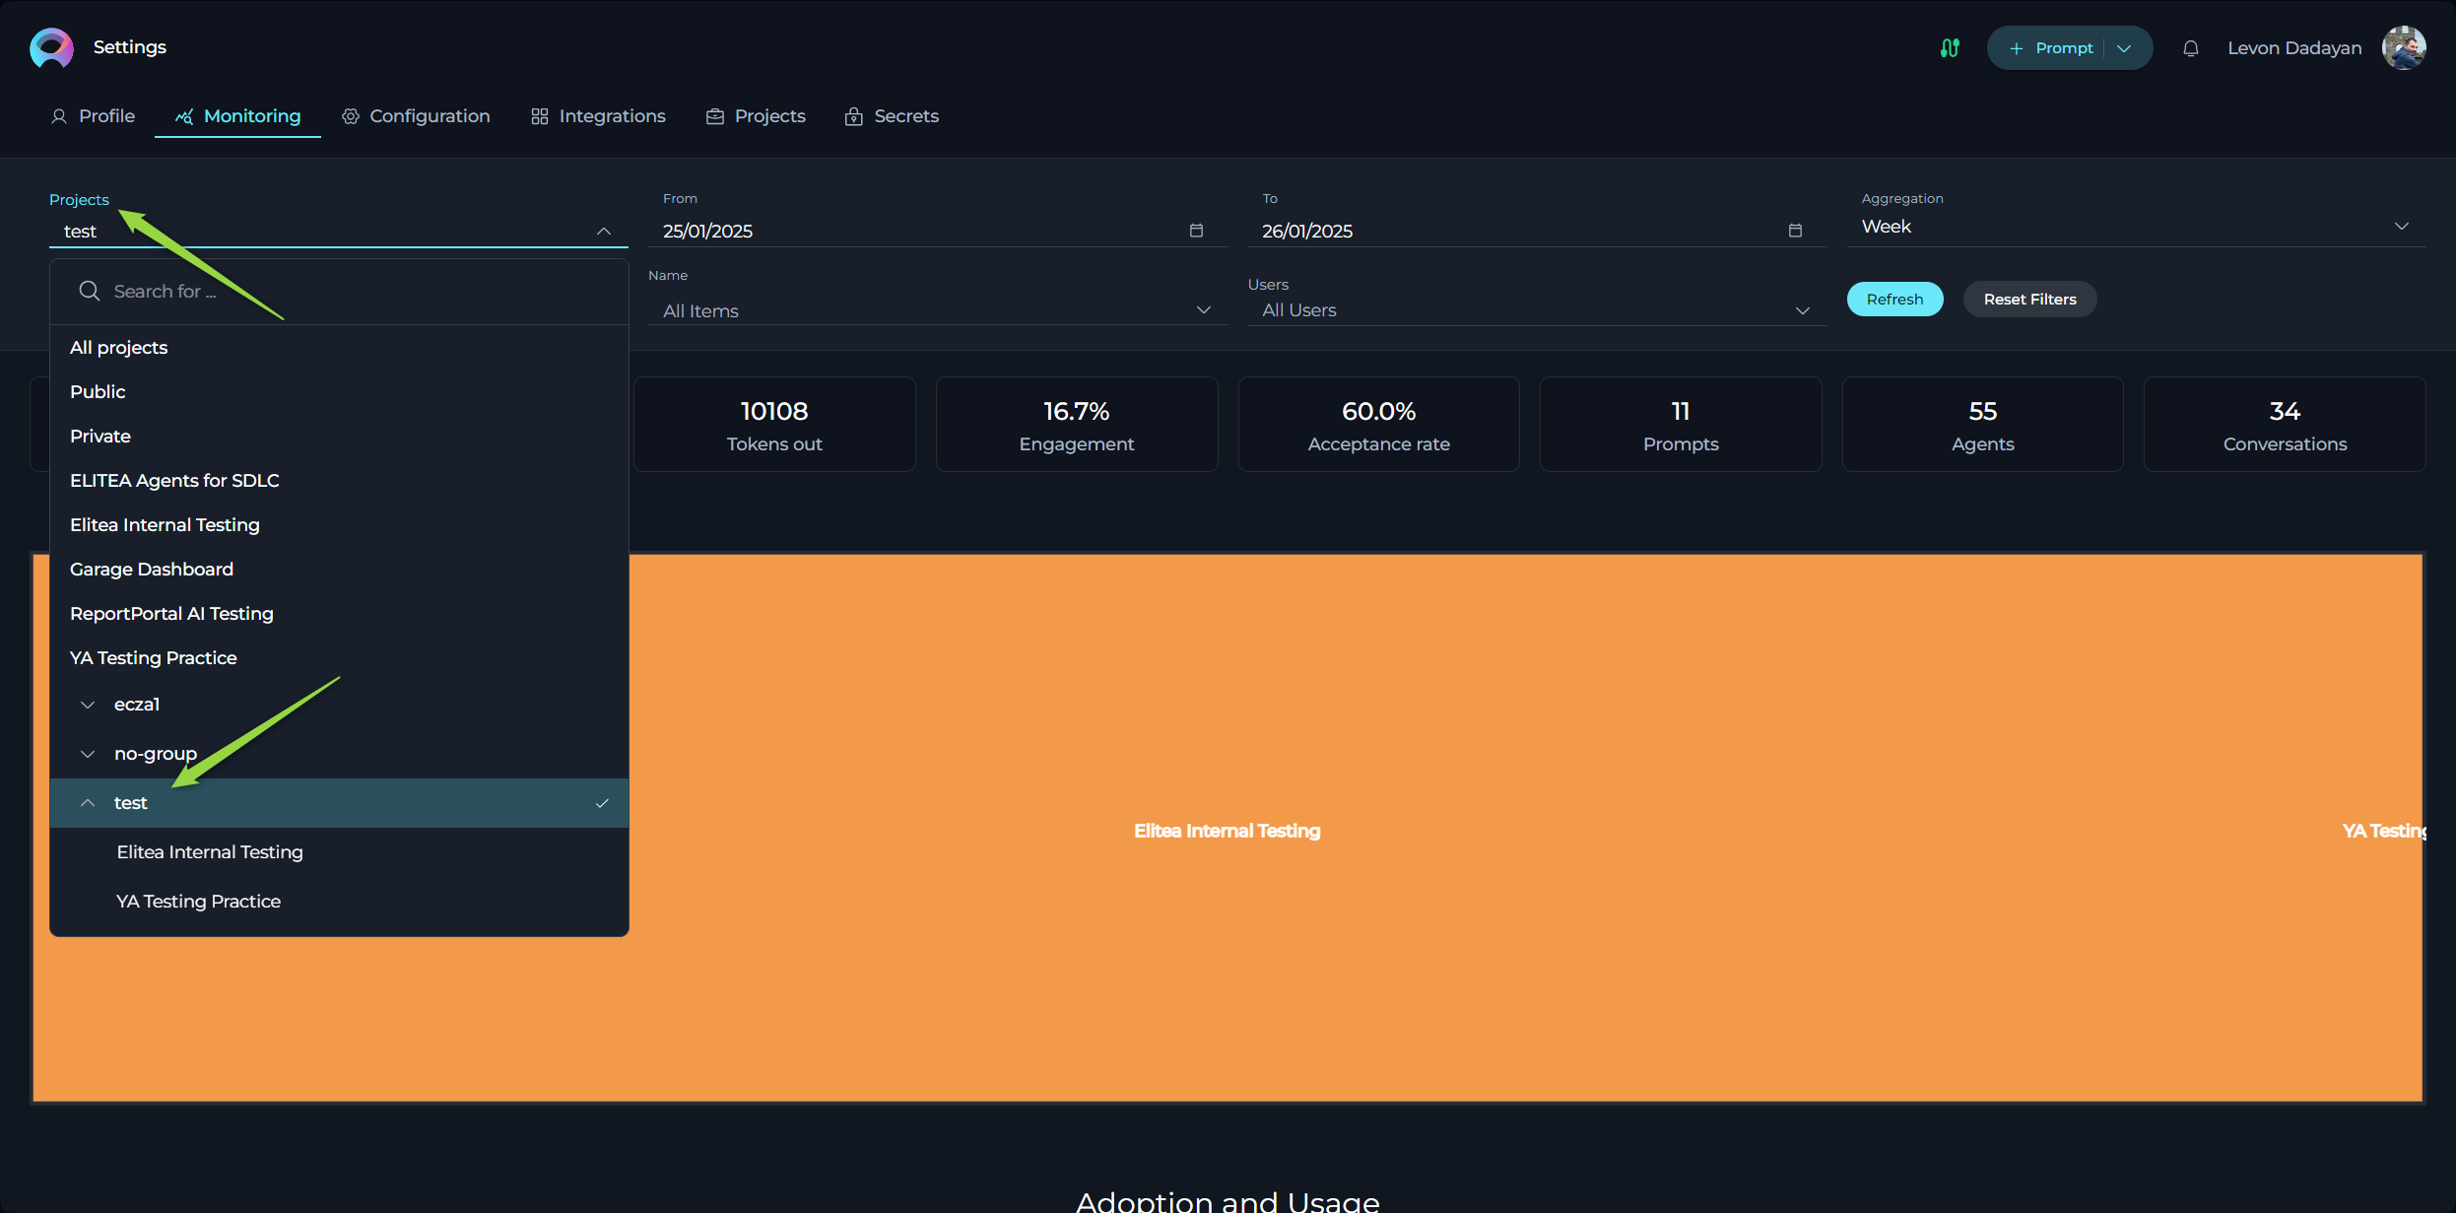The height and width of the screenshot is (1213, 2456).
Task: Collapse the test project group
Action: 86,802
